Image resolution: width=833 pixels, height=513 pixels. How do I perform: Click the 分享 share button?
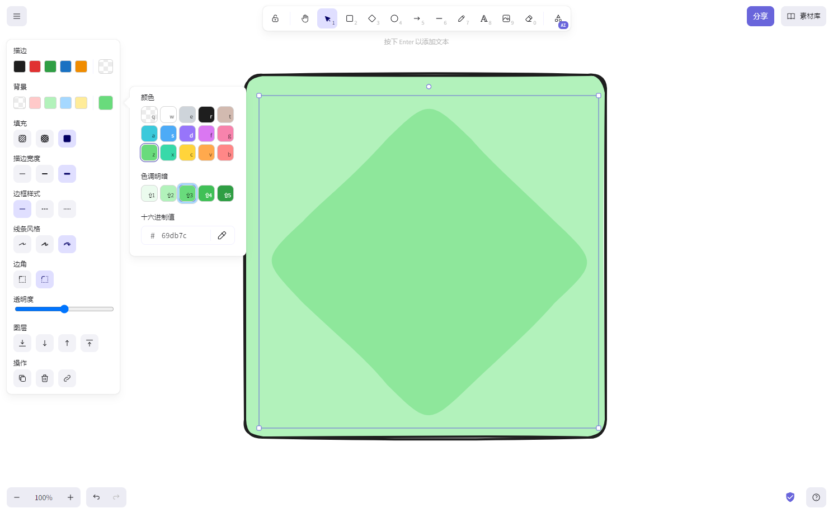click(760, 16)
